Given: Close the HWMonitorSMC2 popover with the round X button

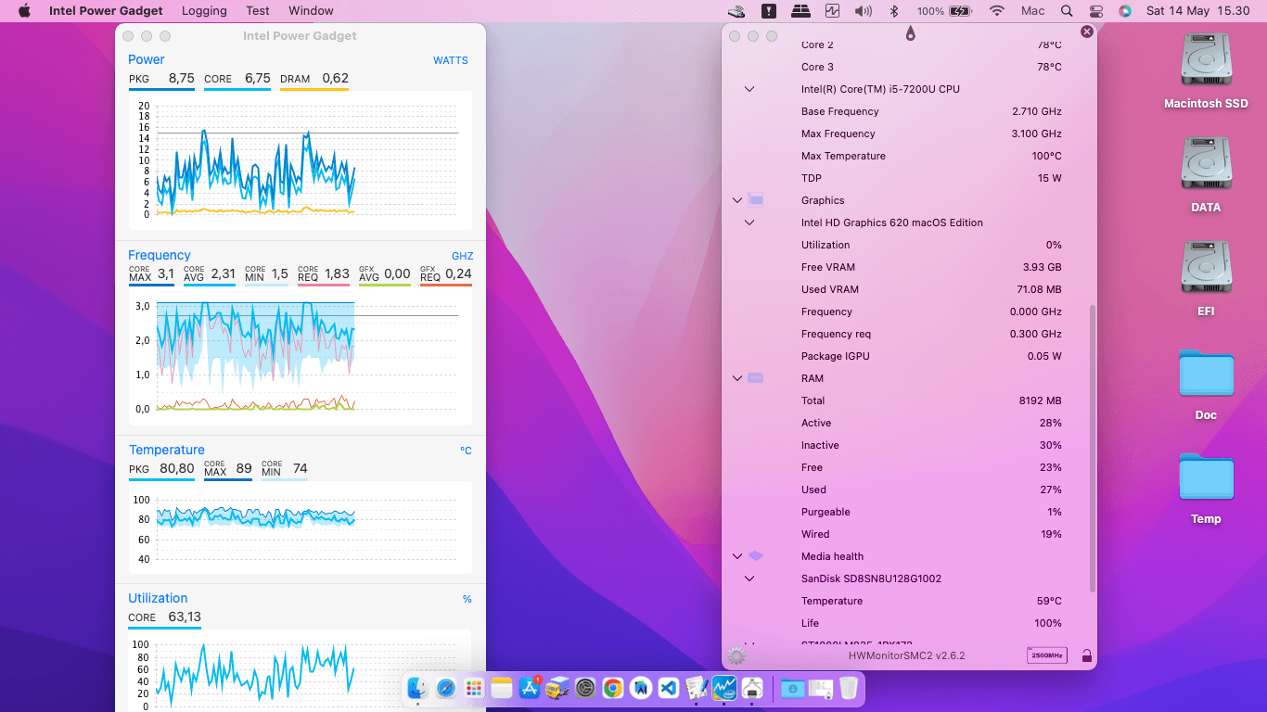Looking at the screenshot, I should 1087,32.
